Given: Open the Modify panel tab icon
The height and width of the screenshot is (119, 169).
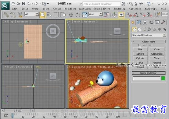Looking at the screenshot, I should (139, 22).
